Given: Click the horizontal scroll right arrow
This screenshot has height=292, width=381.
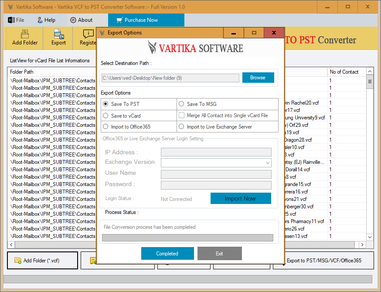Looking at the screenshot, I should click(x=362, y=244).
